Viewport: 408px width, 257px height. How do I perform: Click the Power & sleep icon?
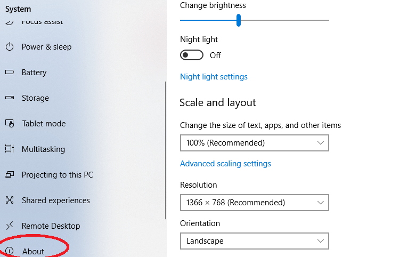(x=10, y=47)
